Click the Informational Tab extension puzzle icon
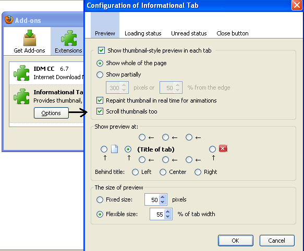Screen dimensions: 304x251 tap(21, 96)
